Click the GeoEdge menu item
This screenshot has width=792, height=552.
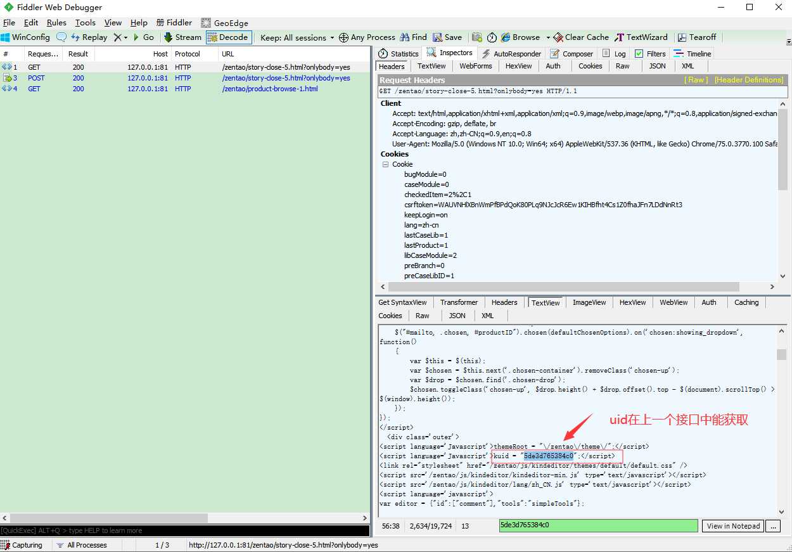point(225,22)
